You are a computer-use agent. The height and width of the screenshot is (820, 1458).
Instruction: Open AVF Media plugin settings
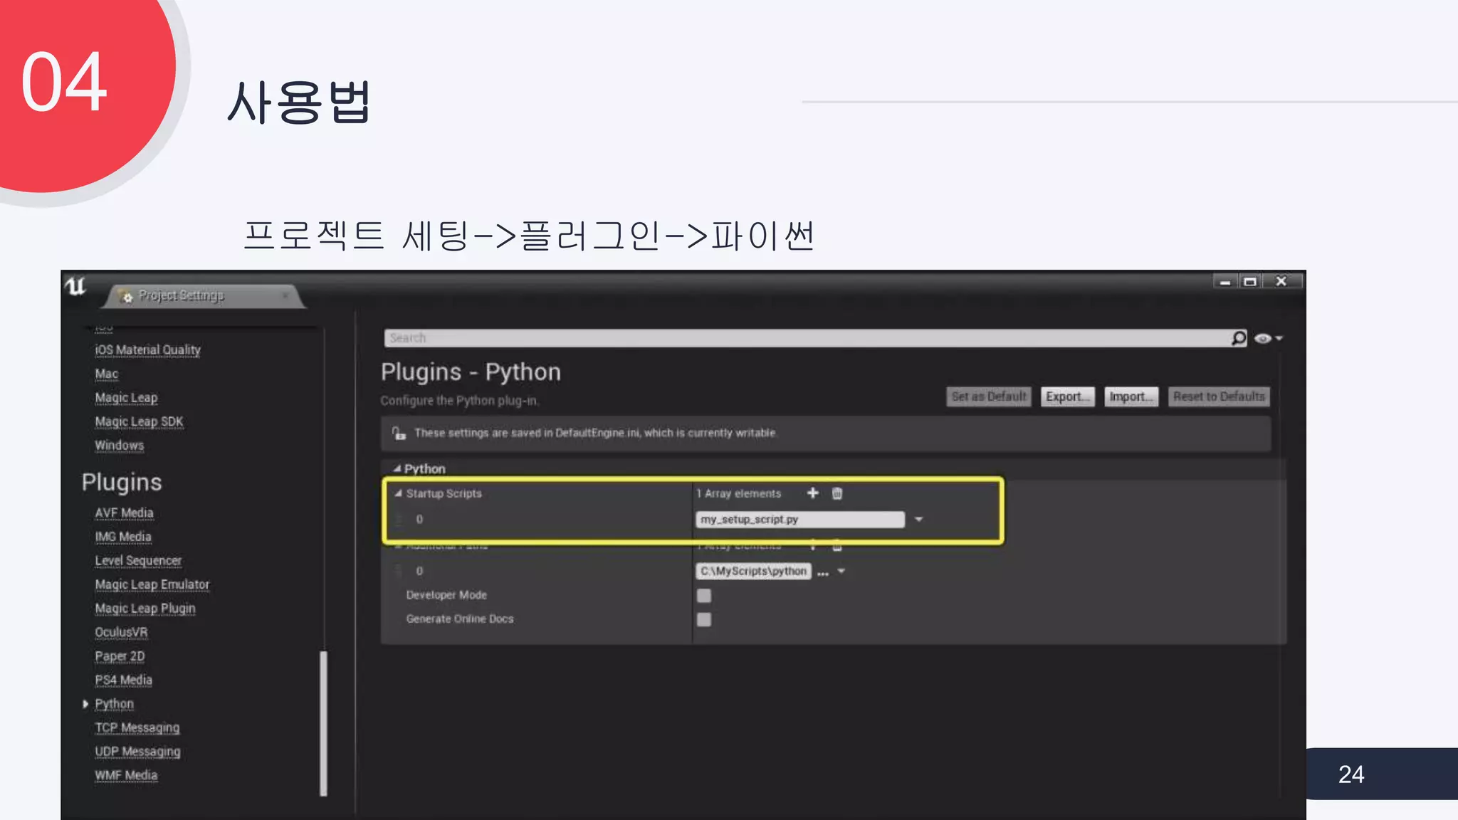125,513
